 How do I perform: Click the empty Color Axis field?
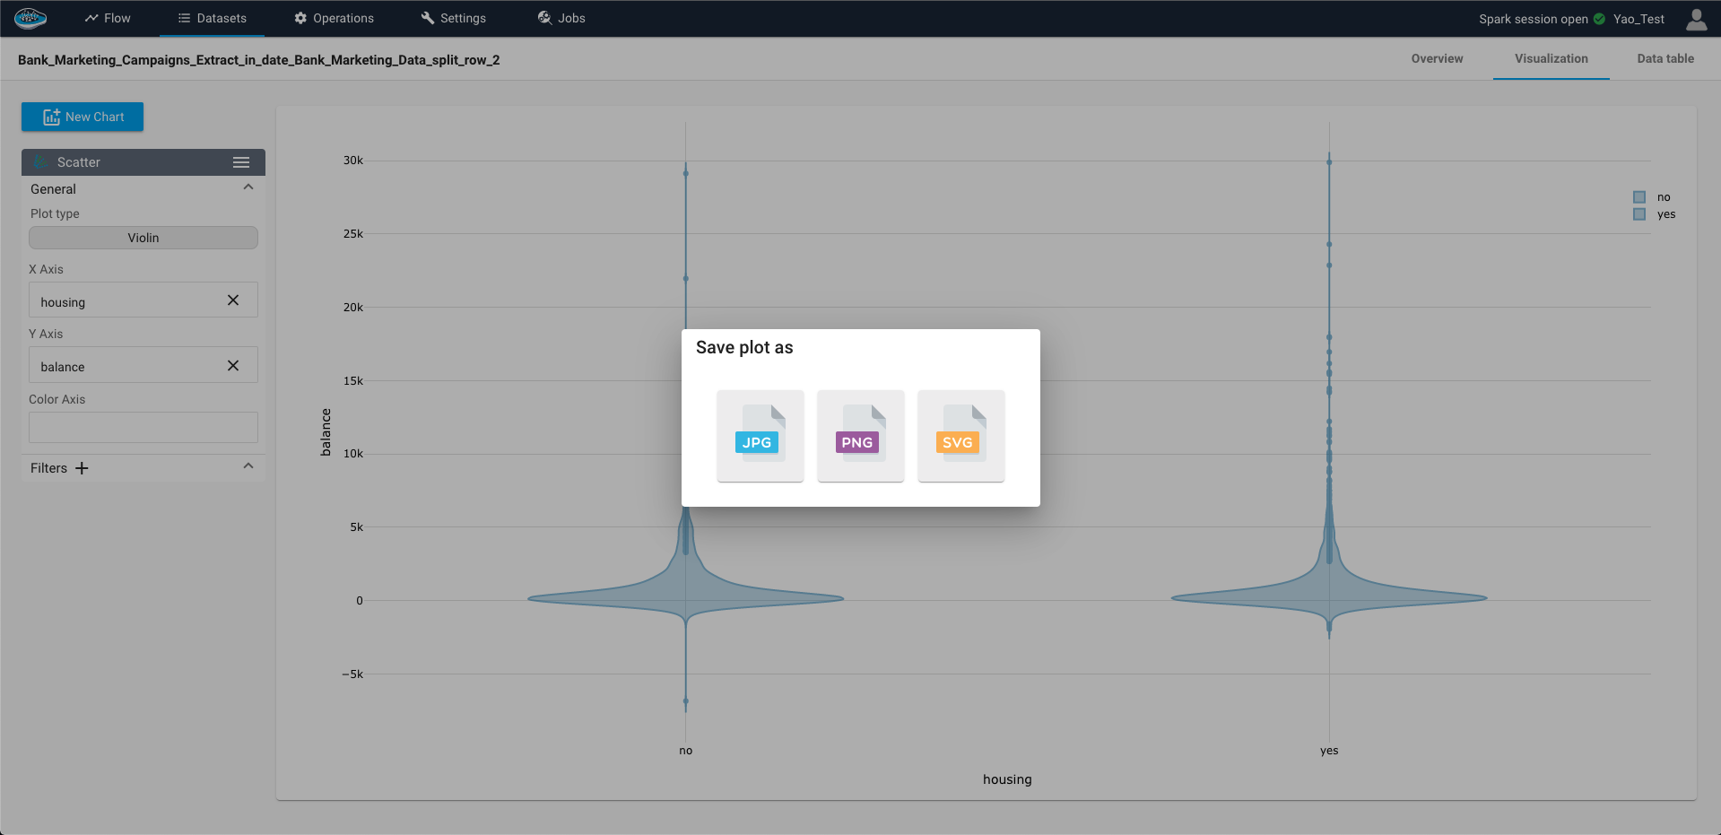(143, 427)
